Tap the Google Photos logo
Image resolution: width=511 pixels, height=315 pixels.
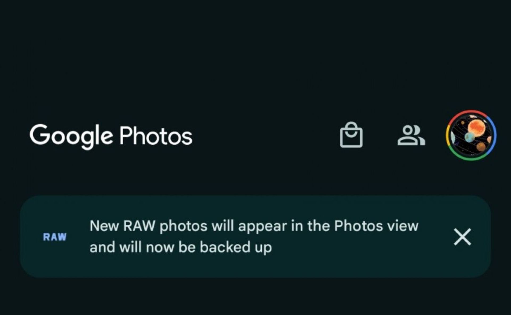pos(111,136)
